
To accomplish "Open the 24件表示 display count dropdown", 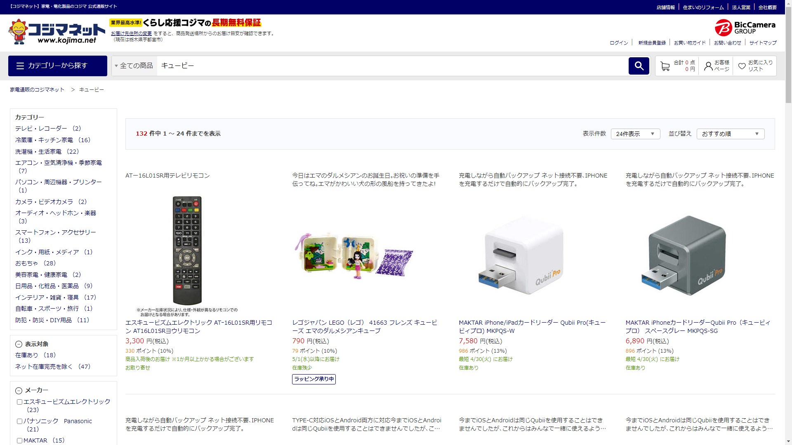I will (635, 134).
